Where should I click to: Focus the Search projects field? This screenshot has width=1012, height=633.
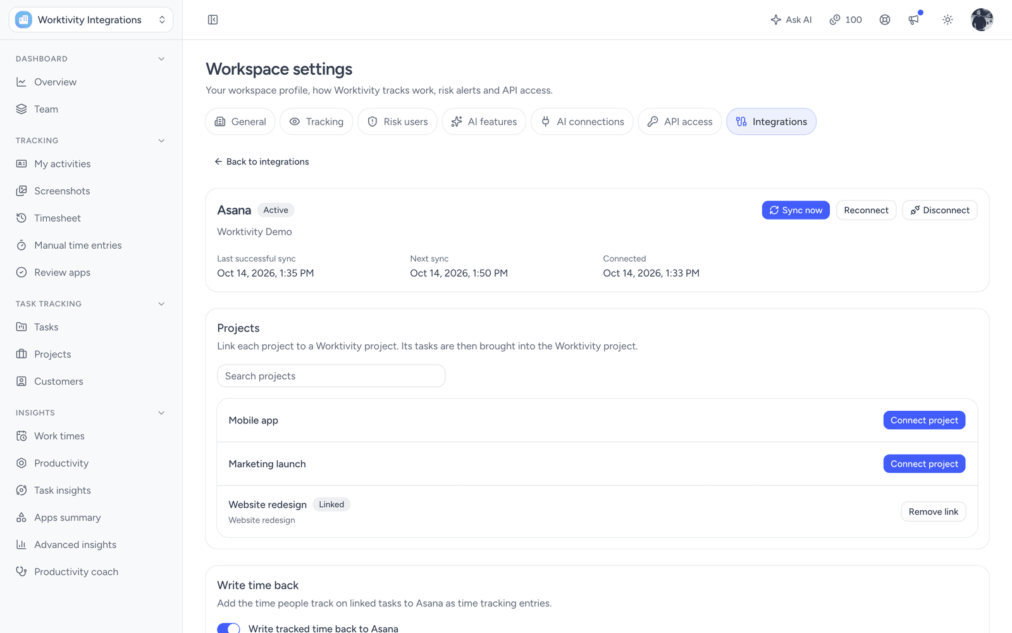(331, 376)
